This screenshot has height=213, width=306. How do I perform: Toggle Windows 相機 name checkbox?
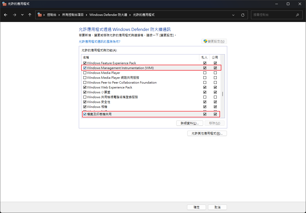85,107
